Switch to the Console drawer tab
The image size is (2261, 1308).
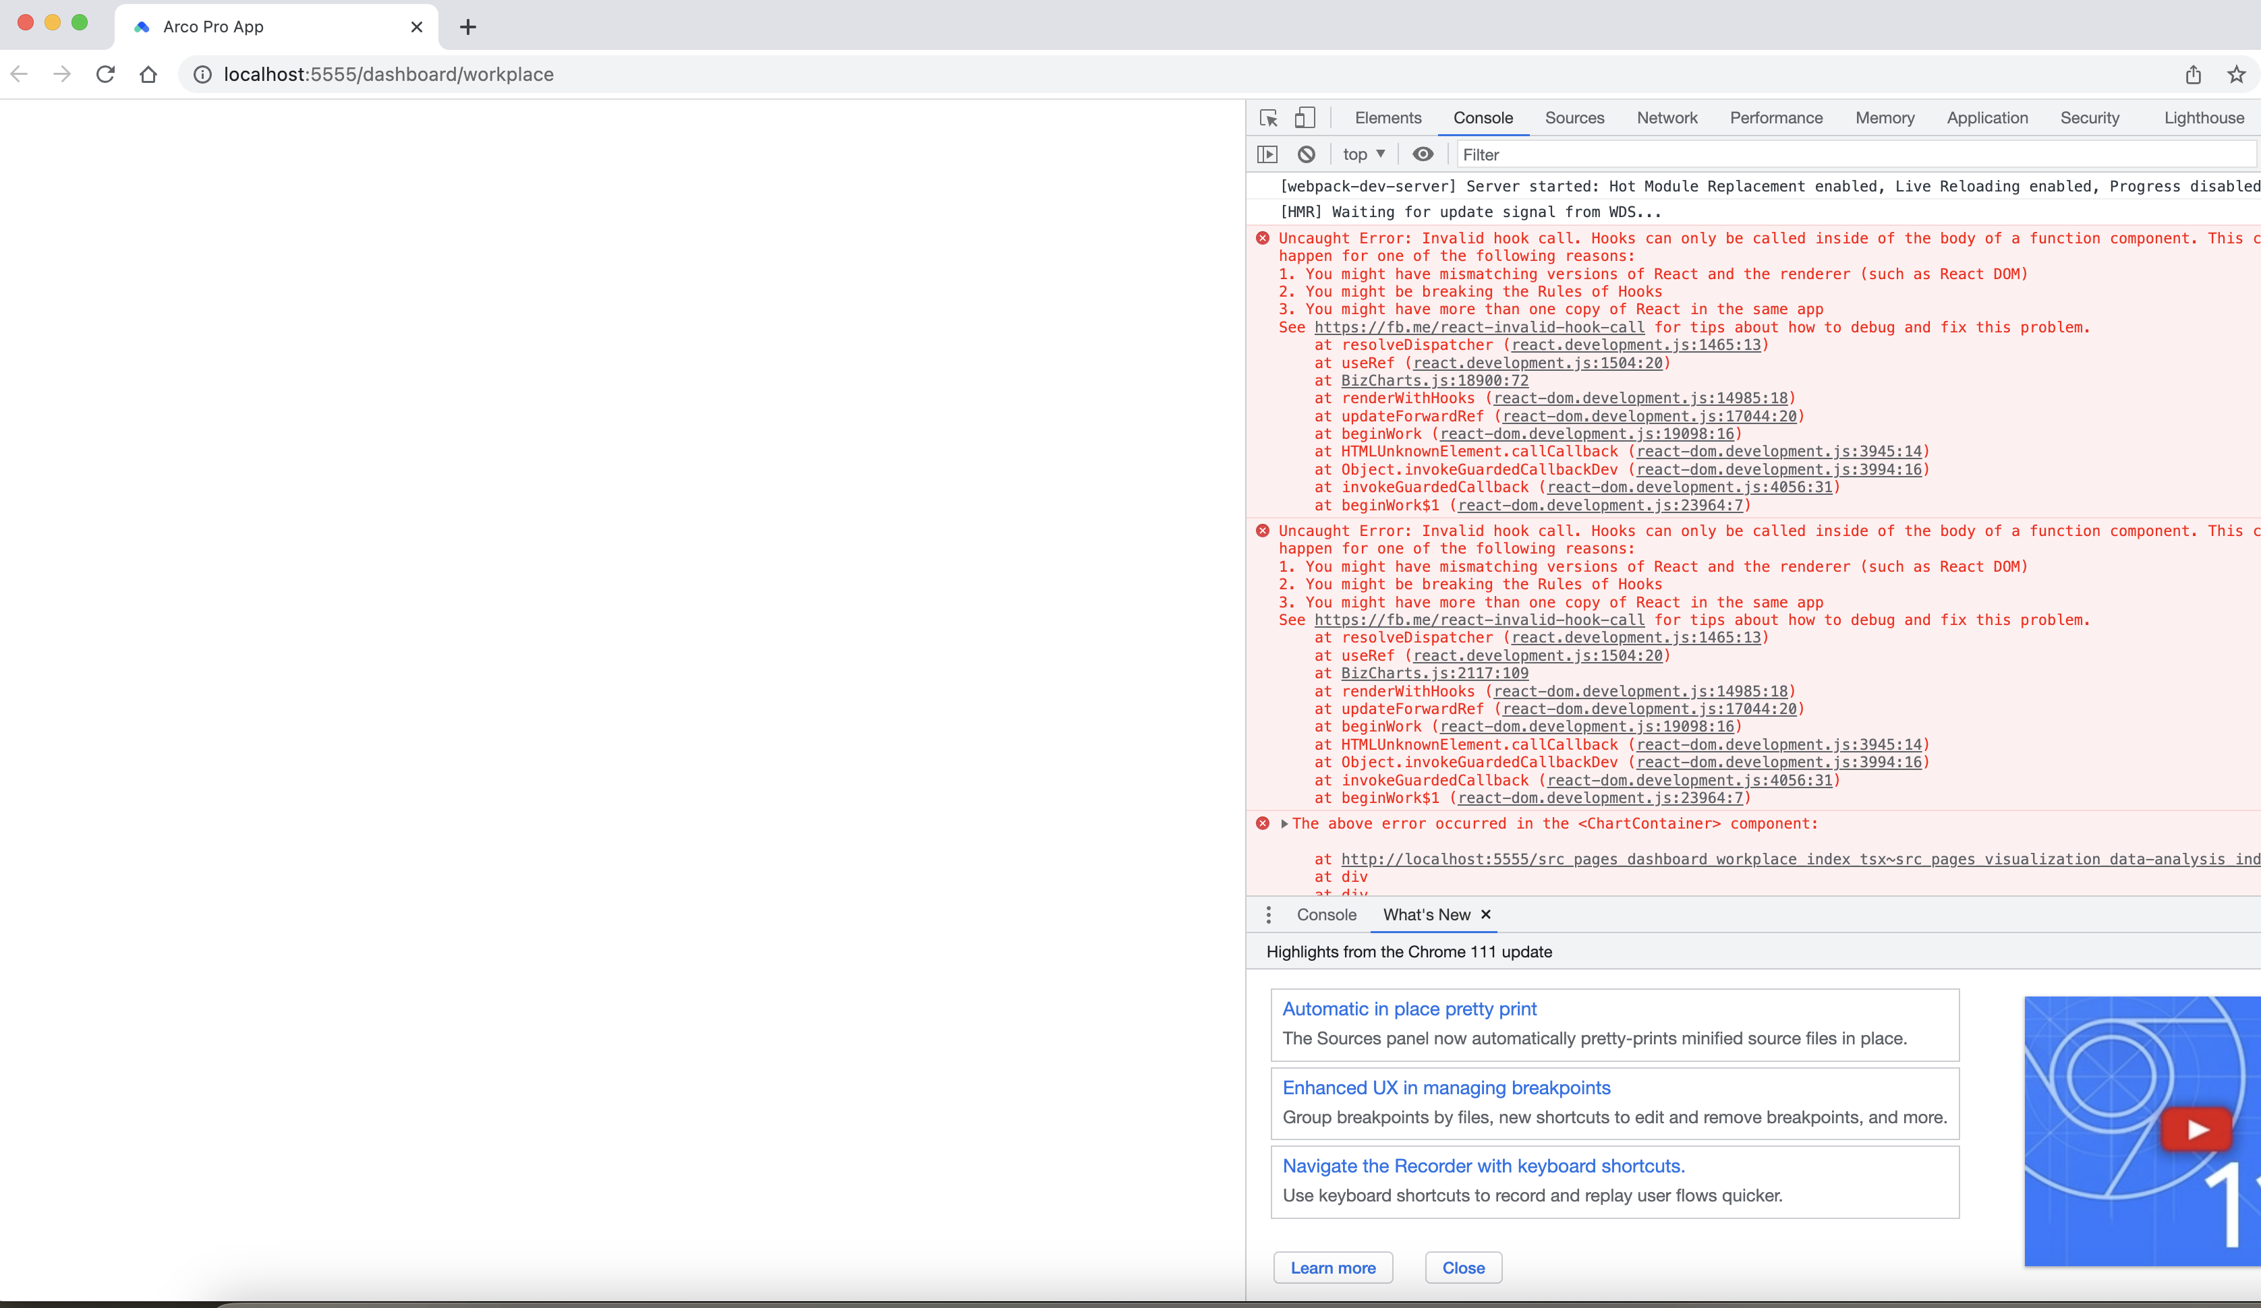pyautogui.click(x=1326, y=915)
